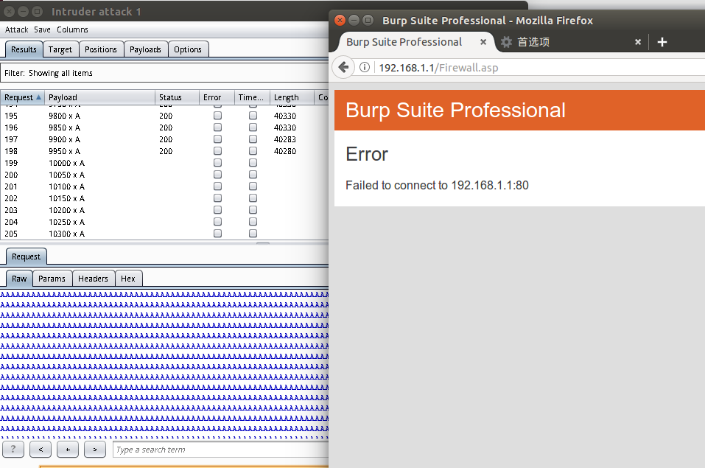Viewport: 705px width, 468px height.
Task: Click the Request column sort arrow
Action: point(38,97)
